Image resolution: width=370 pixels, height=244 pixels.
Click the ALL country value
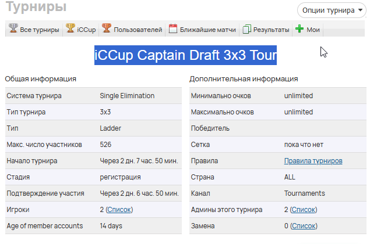point(290,177)
